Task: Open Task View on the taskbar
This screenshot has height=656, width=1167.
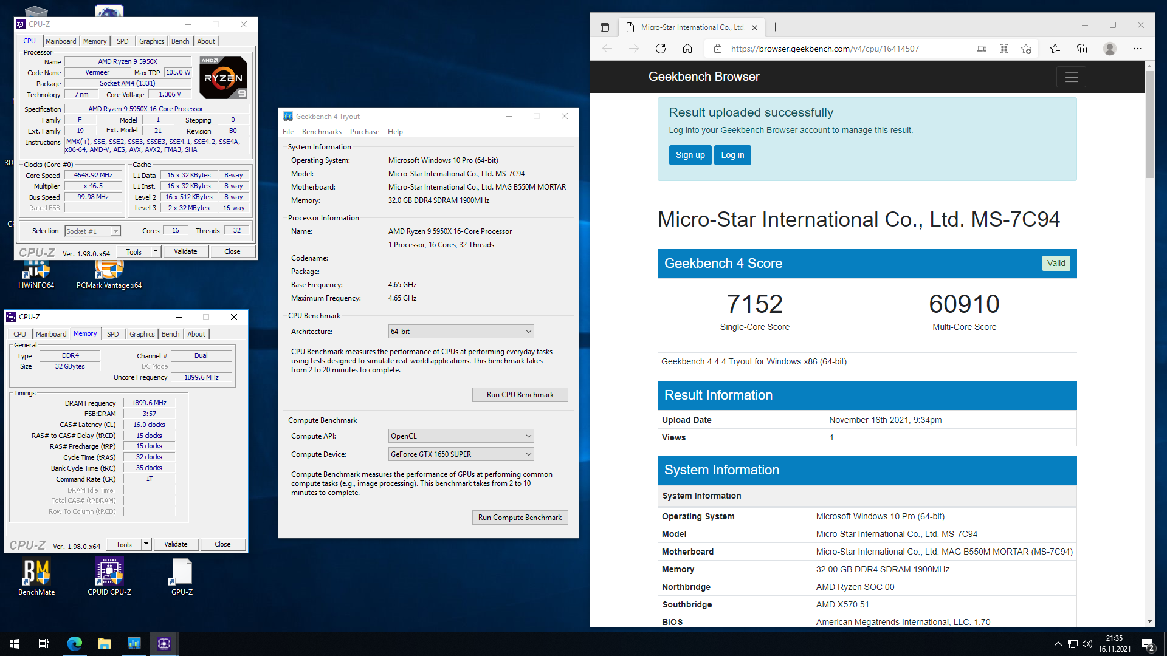Action: click(44, 644)
